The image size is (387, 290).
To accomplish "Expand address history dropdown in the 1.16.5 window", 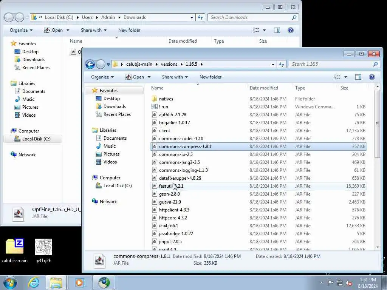I will tap(273, 64).
